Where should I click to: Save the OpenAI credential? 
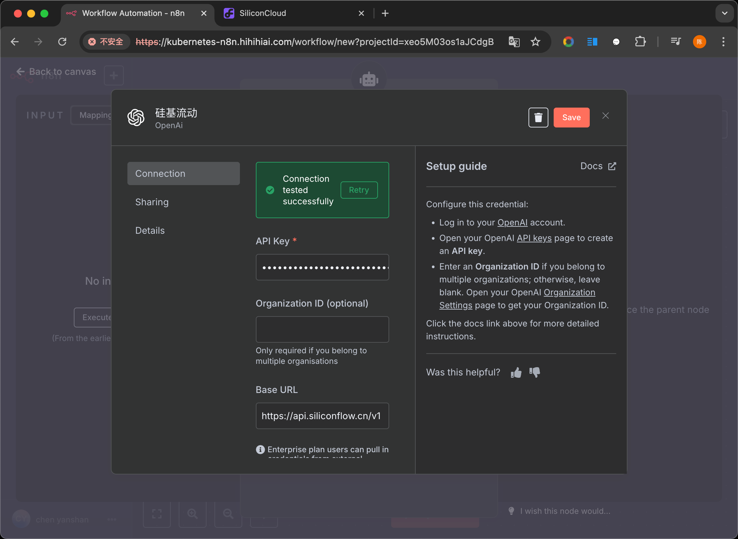pos(572,118)
